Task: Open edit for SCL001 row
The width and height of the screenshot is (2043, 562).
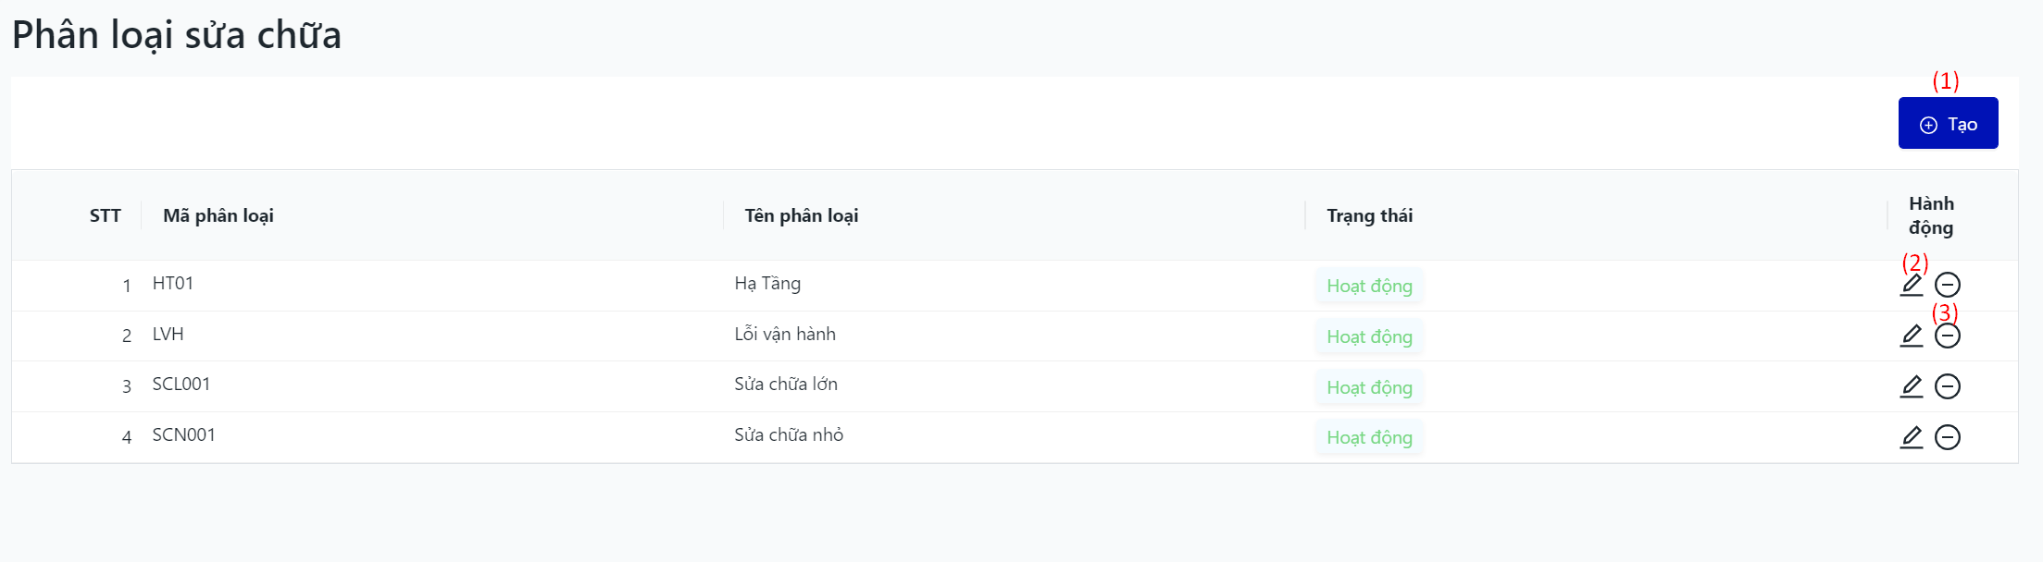Action: (1912, 386)
